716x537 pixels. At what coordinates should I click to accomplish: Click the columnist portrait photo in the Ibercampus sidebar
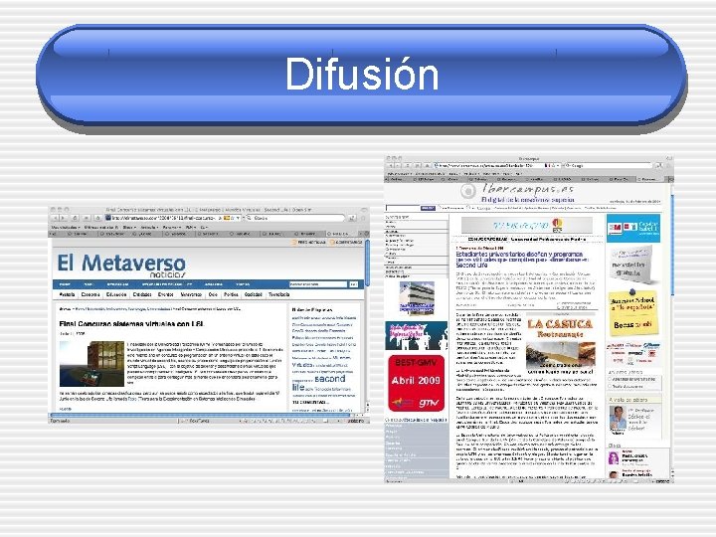[618, 418]
